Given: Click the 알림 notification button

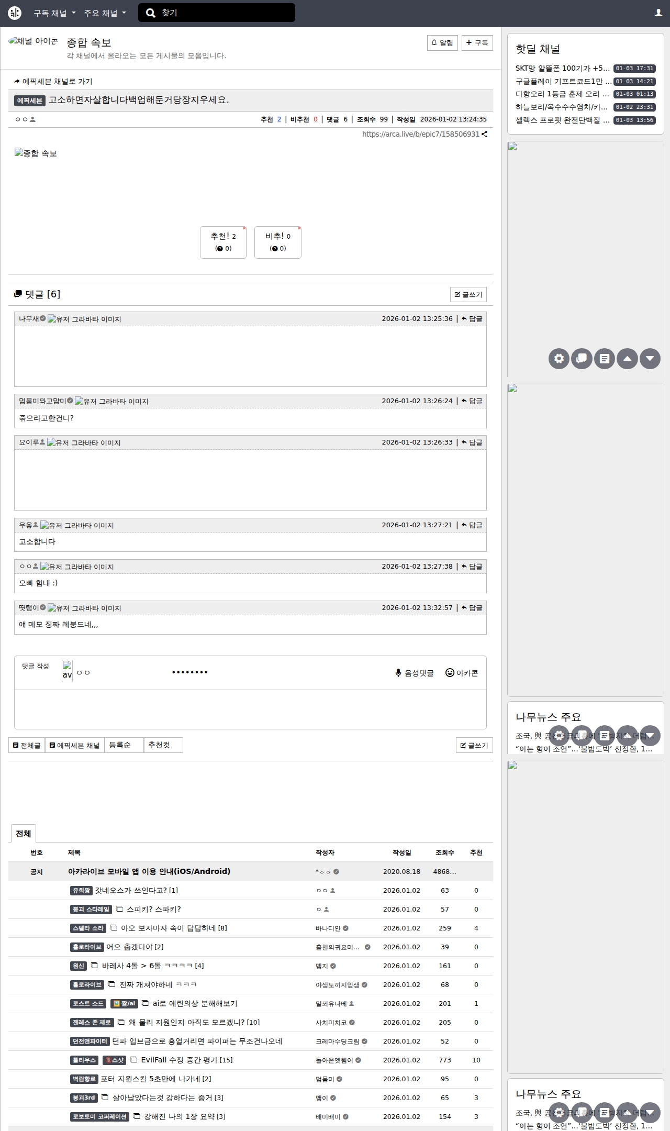Looking at the screenshot, I should (442, 42).
